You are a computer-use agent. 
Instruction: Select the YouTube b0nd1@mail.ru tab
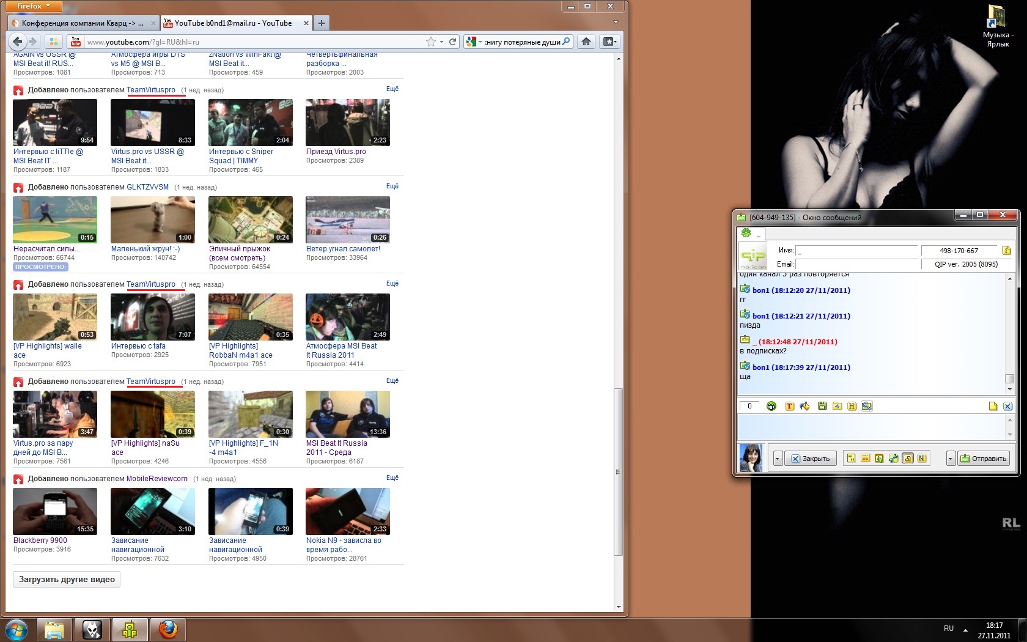tap(237, 23)
